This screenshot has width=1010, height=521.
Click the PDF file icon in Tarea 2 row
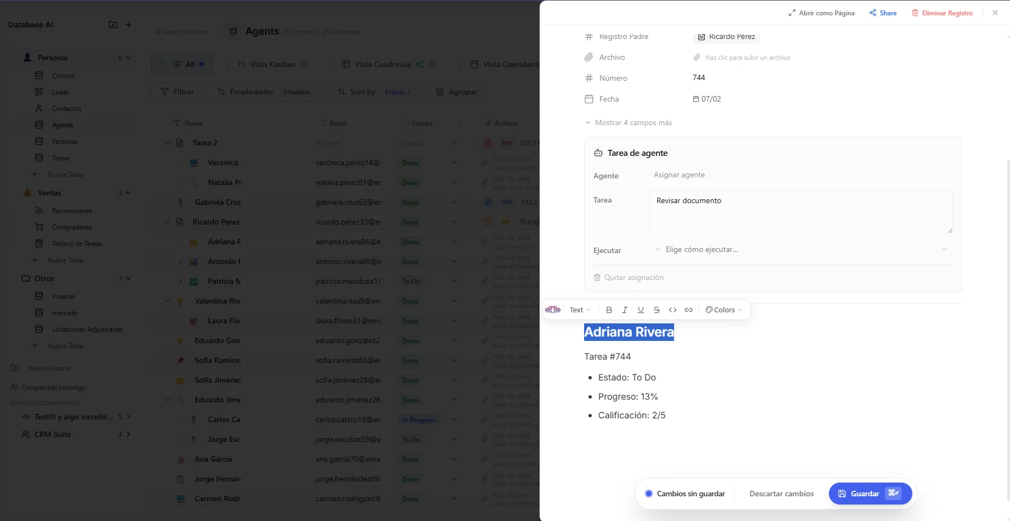click(488, 143)
